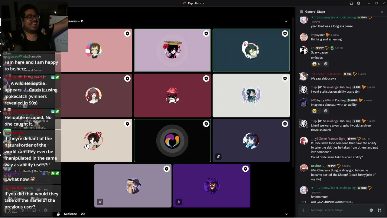Open the apps launcher beside emoji button

pos(379,210)
